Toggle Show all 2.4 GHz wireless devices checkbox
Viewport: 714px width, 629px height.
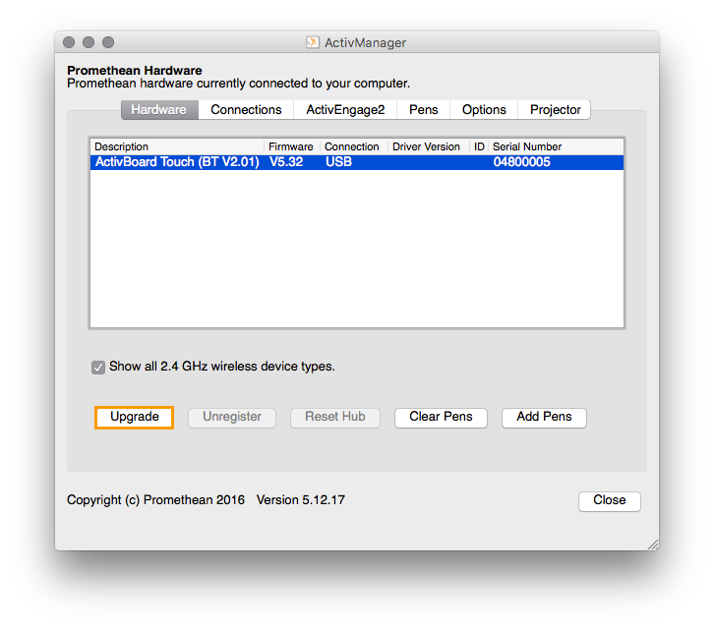point(98,368)
